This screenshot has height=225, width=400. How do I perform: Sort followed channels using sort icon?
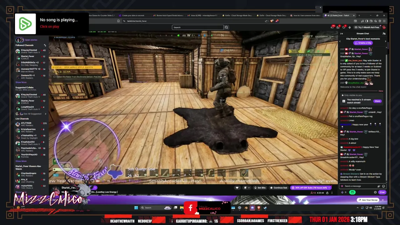45,45
